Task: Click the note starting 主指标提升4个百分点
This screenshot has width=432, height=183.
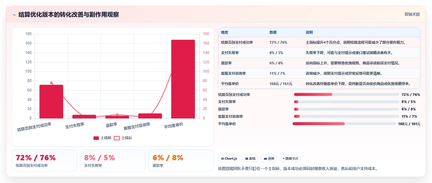Action: (x=356, y=43)
